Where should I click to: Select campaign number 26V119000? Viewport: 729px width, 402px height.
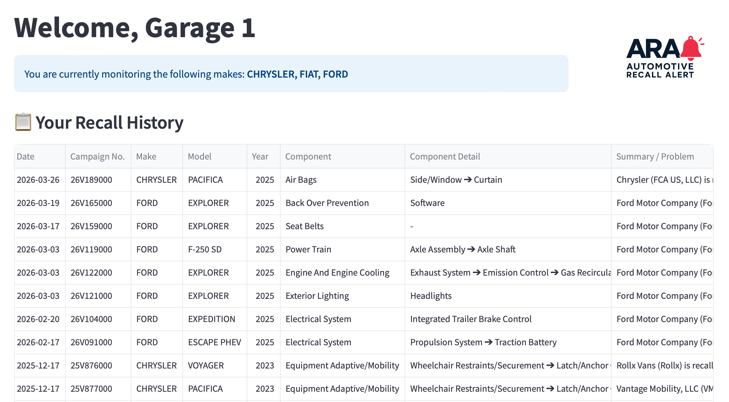tap(98, 249)
